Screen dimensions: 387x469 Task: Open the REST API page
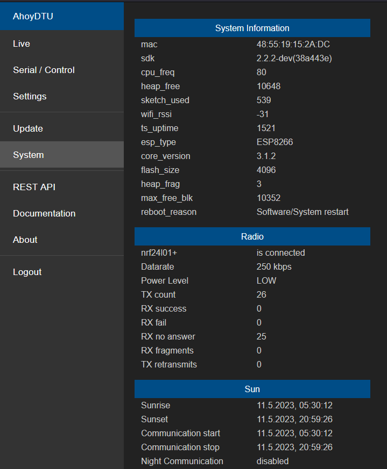tap(34, 187)
